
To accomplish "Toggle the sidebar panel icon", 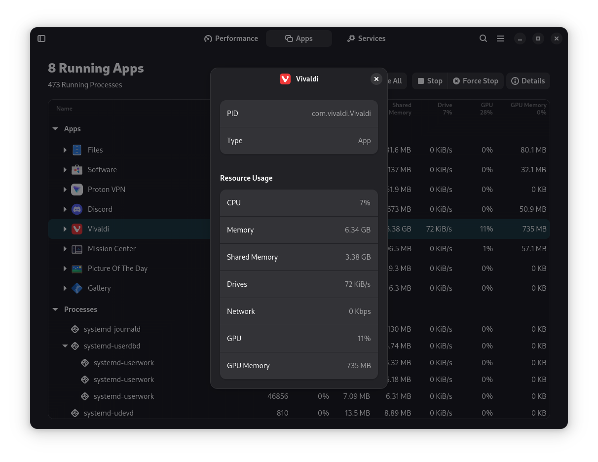I will coord(41,38).
